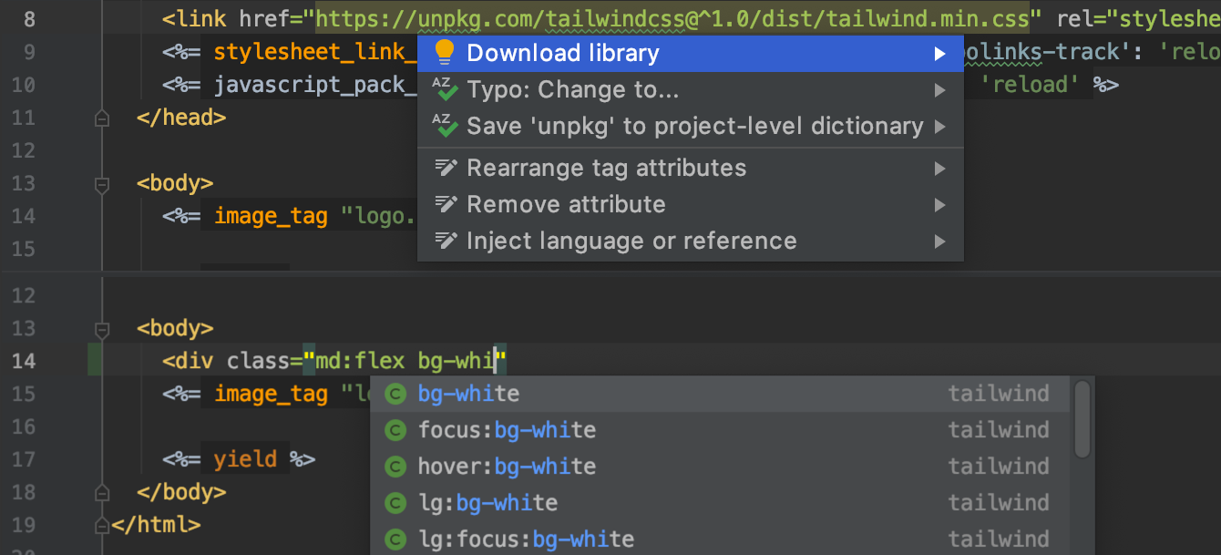Fold the closing html tag on line 19
The height and width of the screenshot is (555, 1221).
tap(101, 525)
